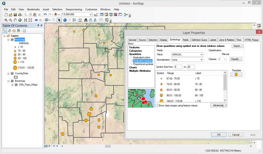Toggle visibility of the PanEvap layer
The image size is (263, 154).
(x=12, y=40)
